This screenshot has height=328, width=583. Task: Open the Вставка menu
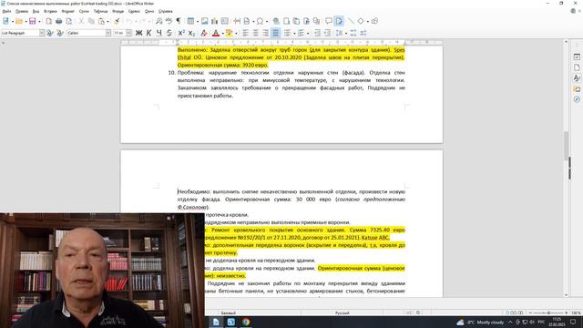click(50, 12)
